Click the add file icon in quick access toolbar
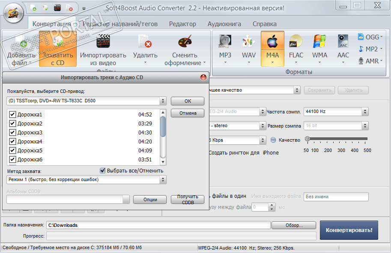Viewport: 391px width, 253px height. [33, 8]
